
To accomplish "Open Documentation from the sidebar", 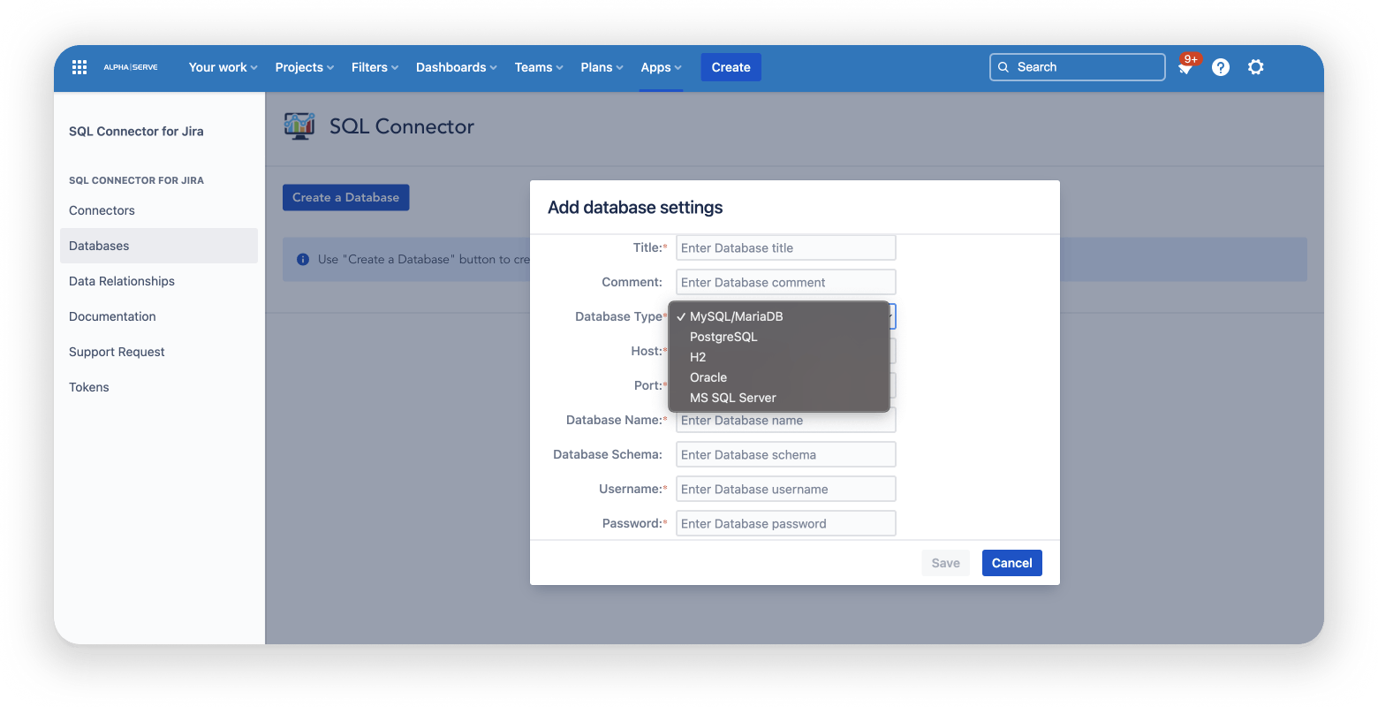I will point(112,315).
